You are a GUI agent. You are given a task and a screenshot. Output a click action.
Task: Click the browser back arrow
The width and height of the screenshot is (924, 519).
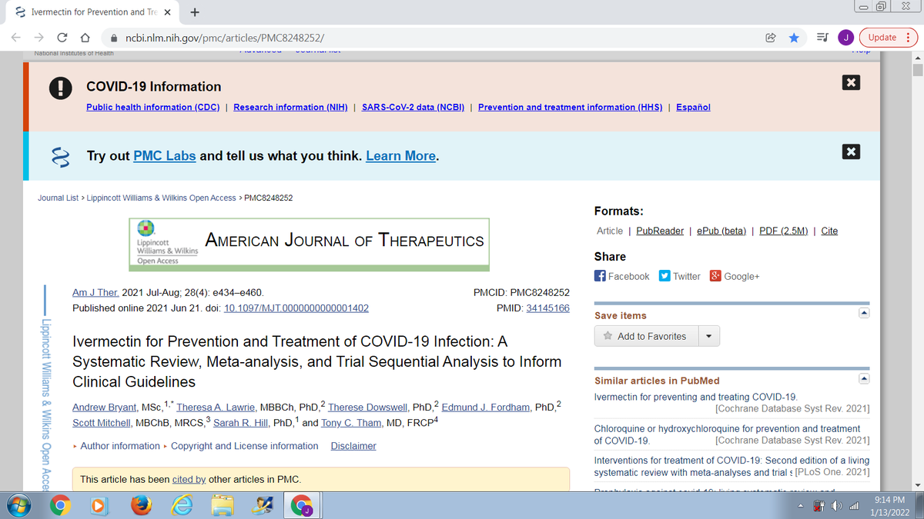click(15, 37)
